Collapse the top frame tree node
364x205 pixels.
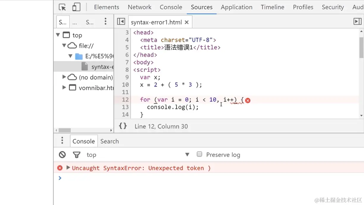tap(58, 35)
